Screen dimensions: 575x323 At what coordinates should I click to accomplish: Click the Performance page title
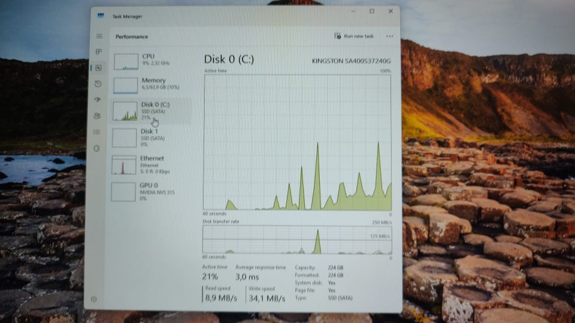coord(132,36)
